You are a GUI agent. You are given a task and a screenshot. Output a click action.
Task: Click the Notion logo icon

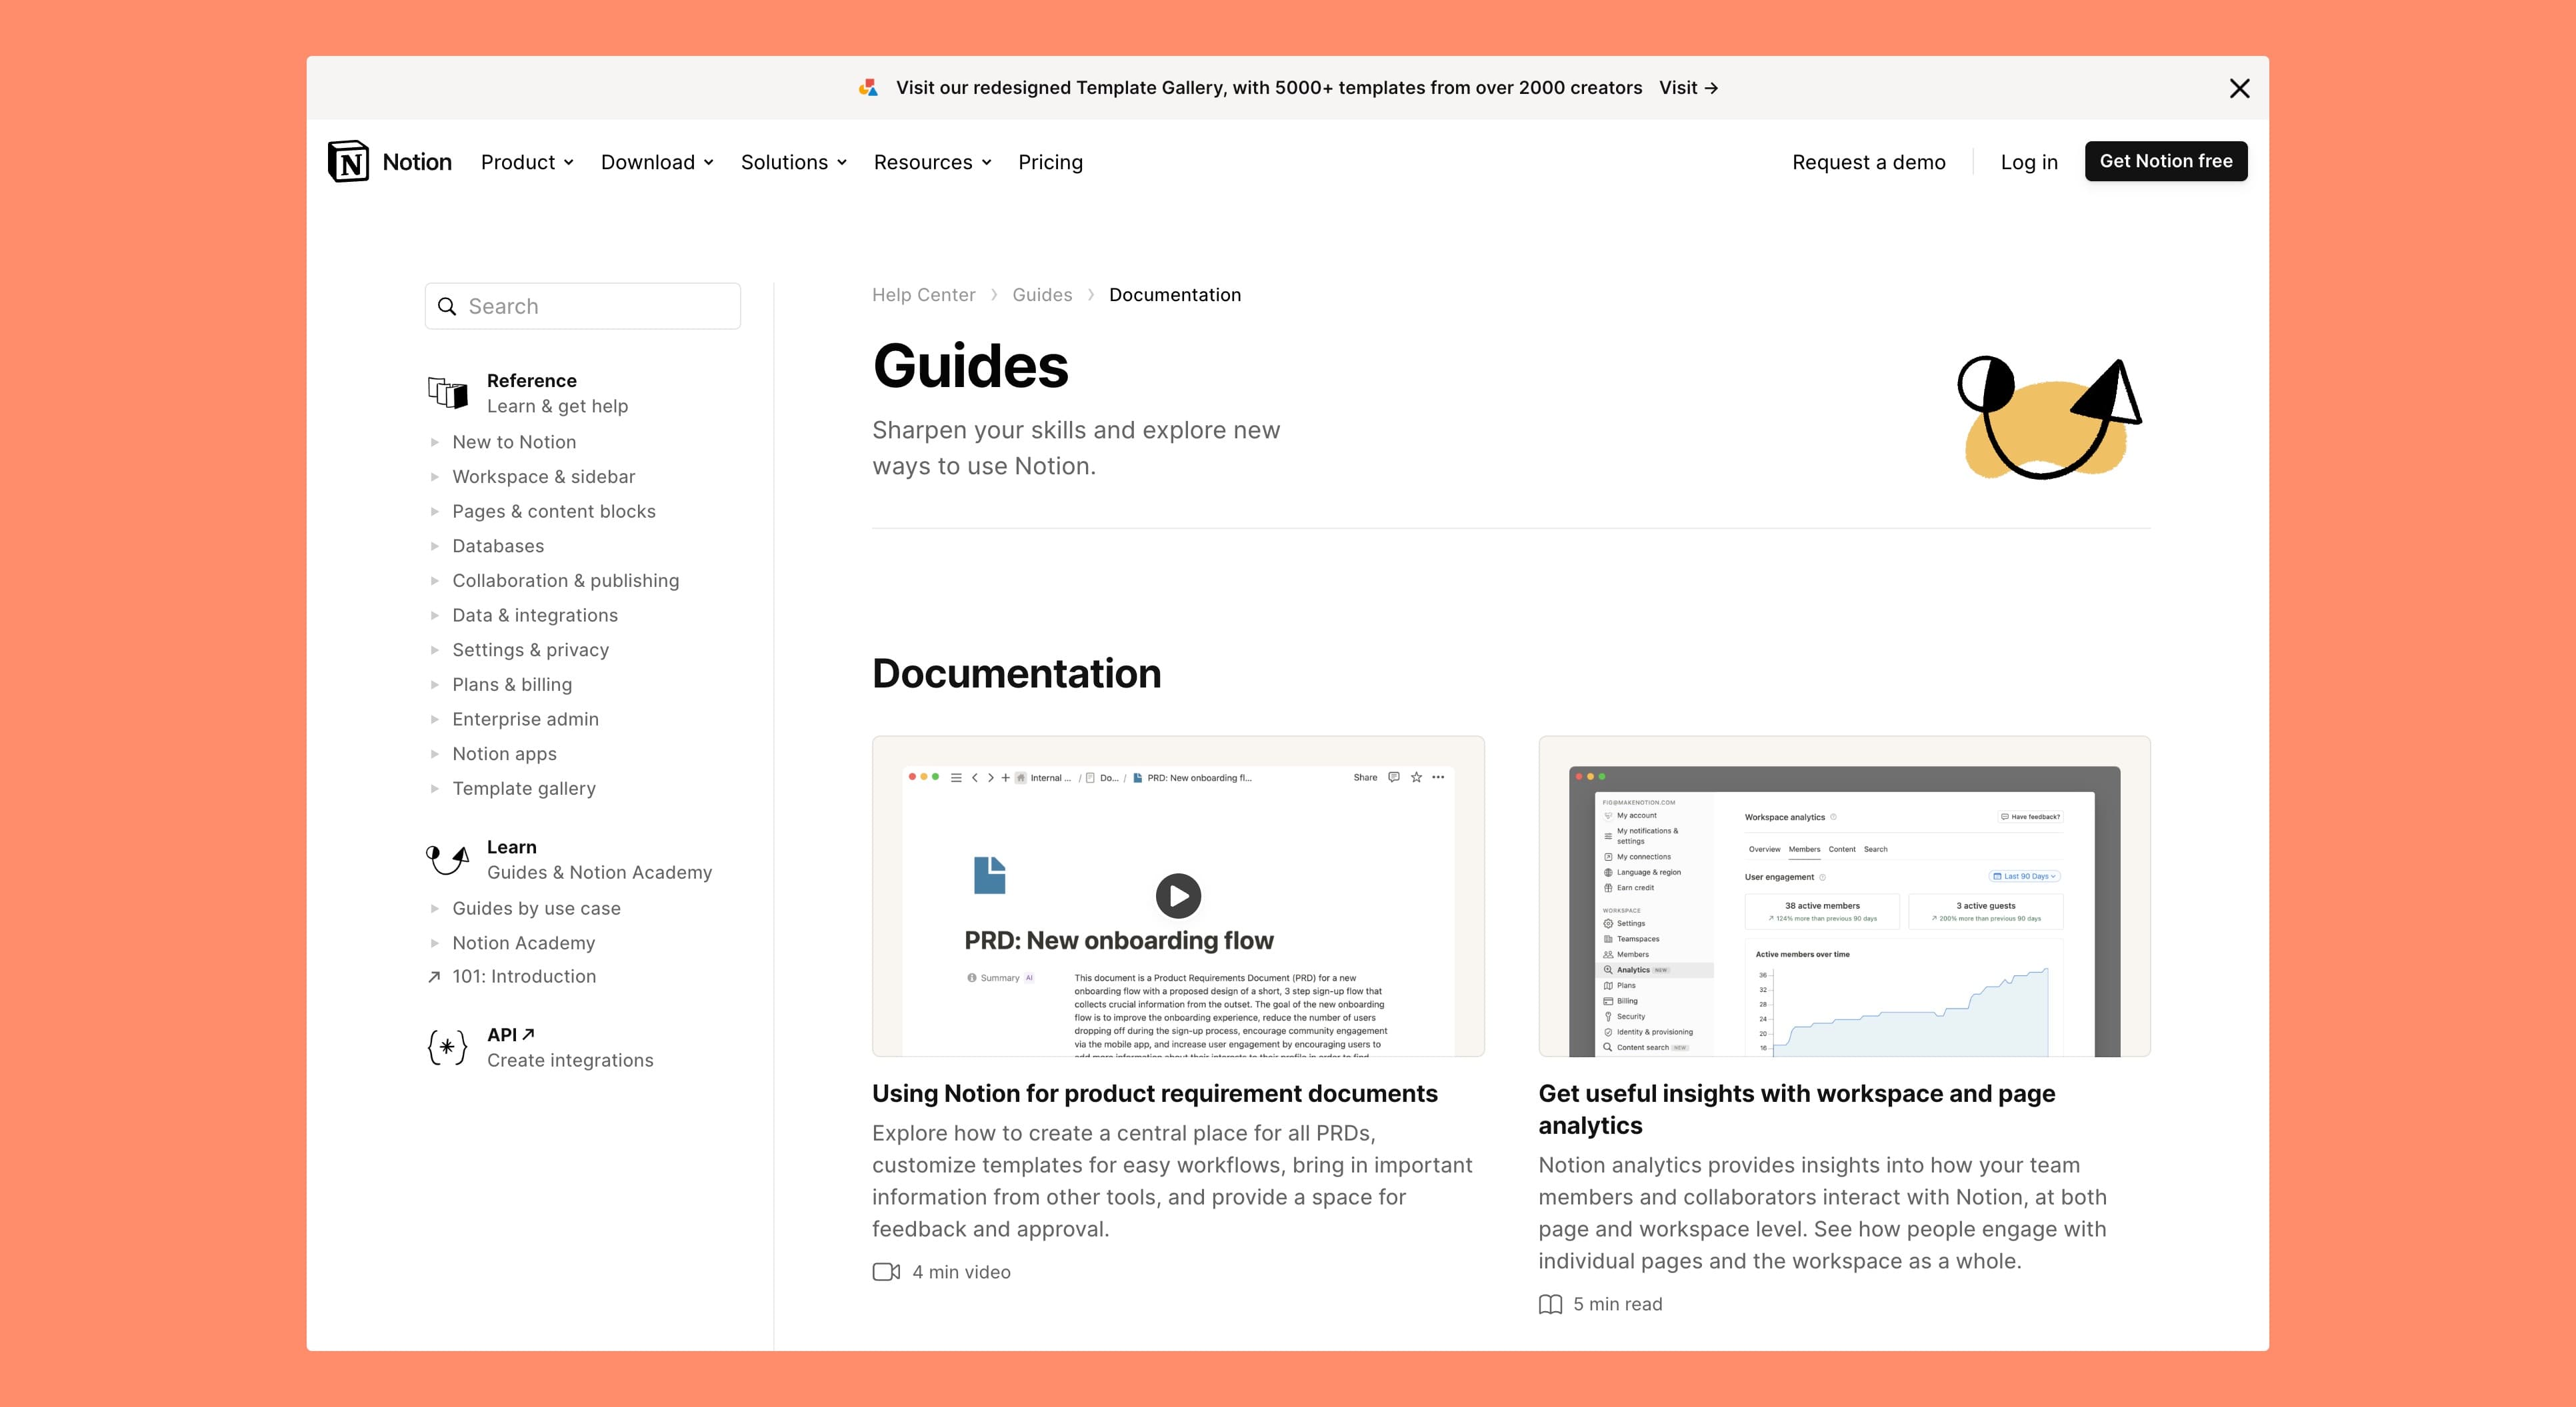tap(348, 161)
